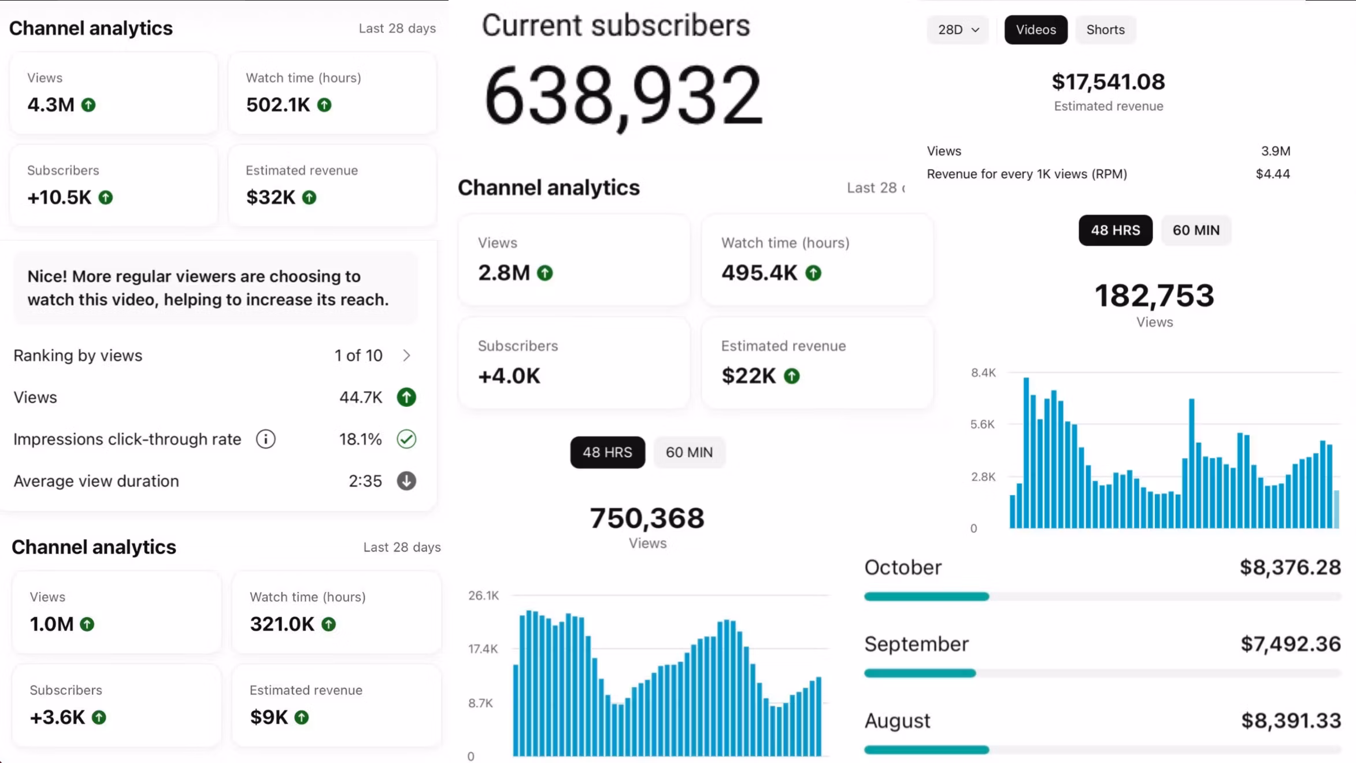This screenshot has width=1356, height=763.
Task: Click green arrow next to $9K revenue
Action: [x=302, y=717]
